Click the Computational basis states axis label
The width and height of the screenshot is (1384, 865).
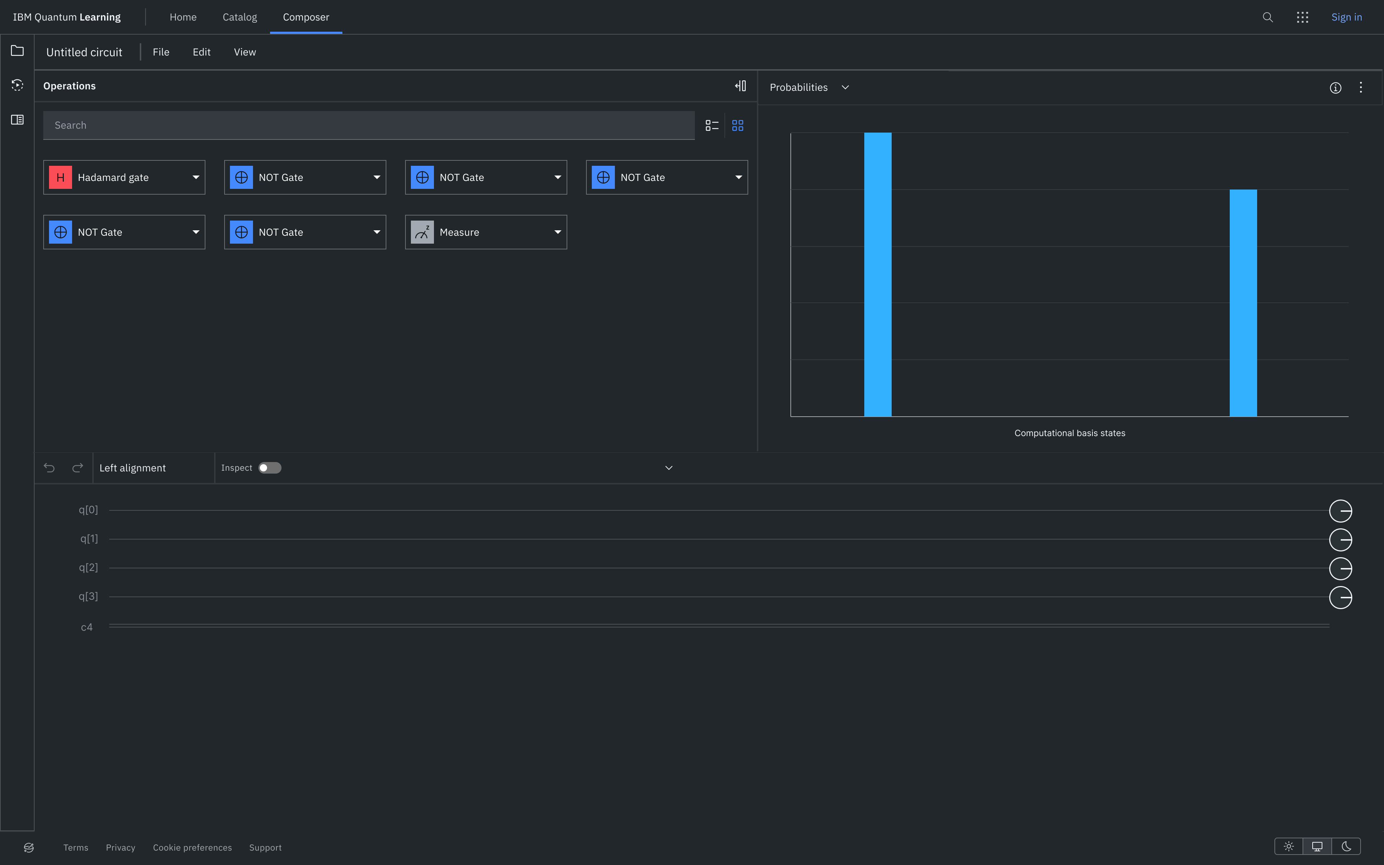(x=1069, y=433)
